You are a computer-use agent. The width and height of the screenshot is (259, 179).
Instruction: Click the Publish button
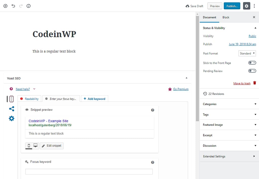tap(232, 6)
